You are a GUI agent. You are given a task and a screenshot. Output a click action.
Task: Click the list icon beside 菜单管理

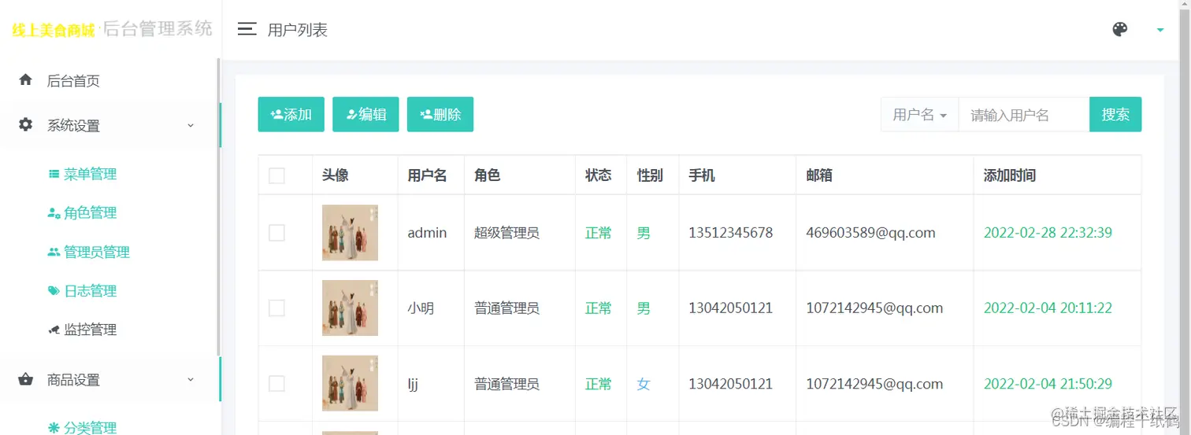pyautogui.click(x=54, y=174)
